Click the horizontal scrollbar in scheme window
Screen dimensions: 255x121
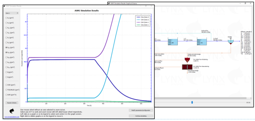(x=201, y=98)
